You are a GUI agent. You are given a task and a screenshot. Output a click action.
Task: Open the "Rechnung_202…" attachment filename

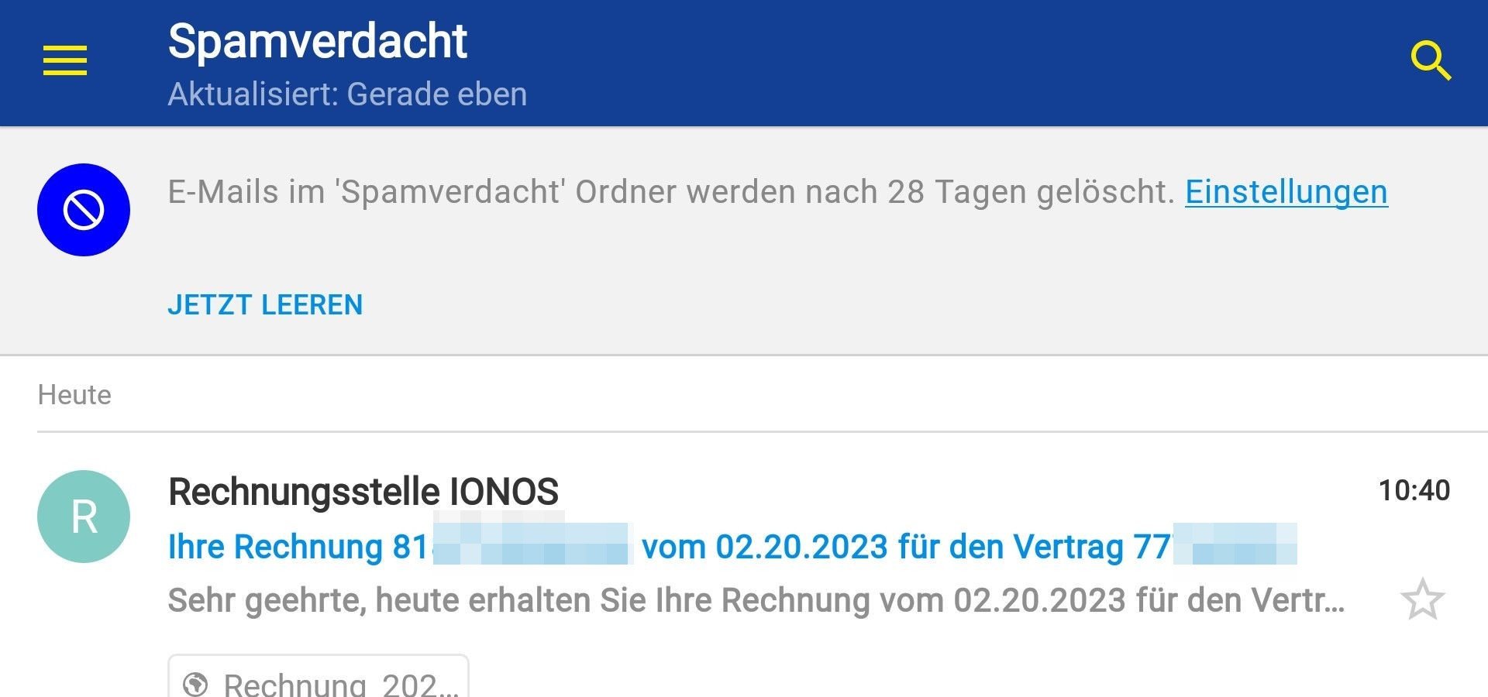coord(341,685)
